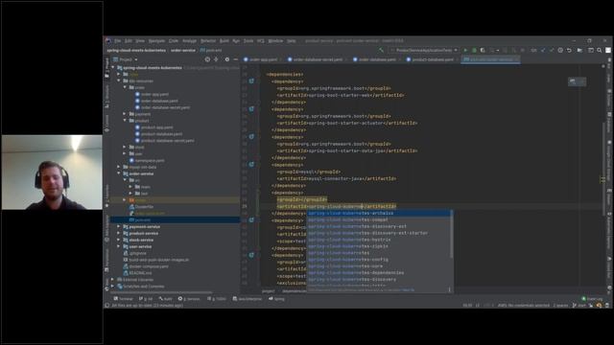This screenshot has width=614, height=345.
Task: Open the File menu
Action: pos(117,40)
